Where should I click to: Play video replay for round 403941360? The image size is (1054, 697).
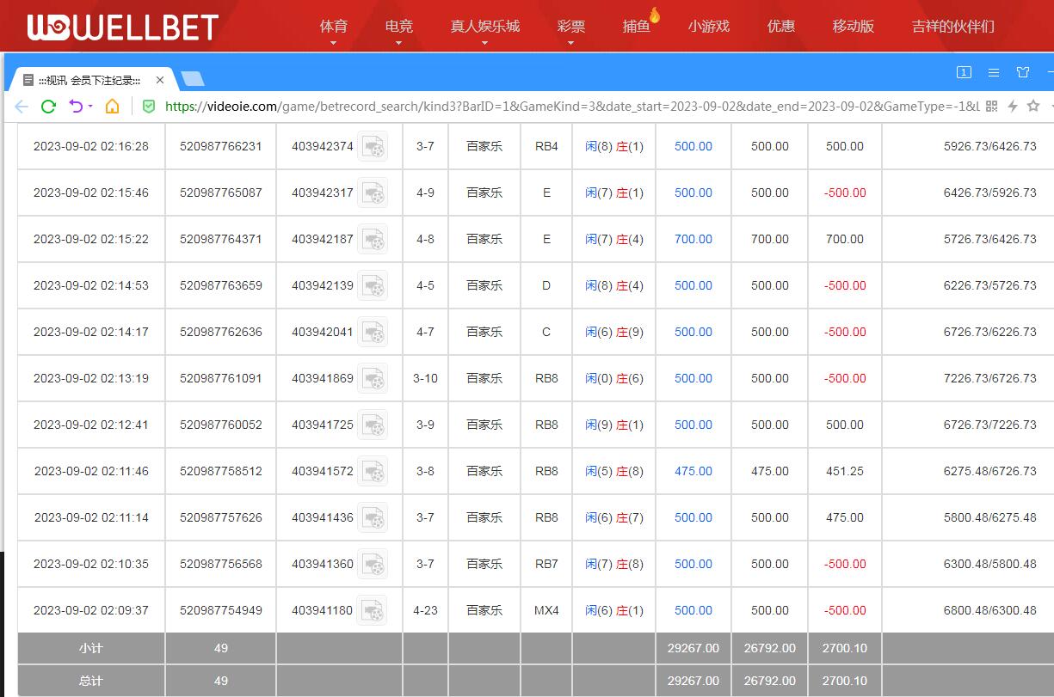(x=373, y=564)
